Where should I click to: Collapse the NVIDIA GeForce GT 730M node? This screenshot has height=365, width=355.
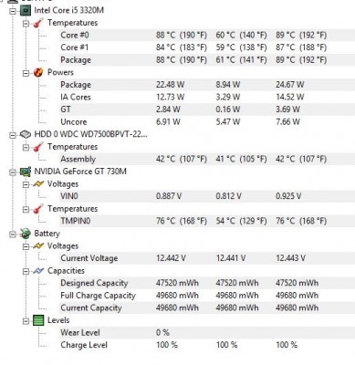pos(13,172)
